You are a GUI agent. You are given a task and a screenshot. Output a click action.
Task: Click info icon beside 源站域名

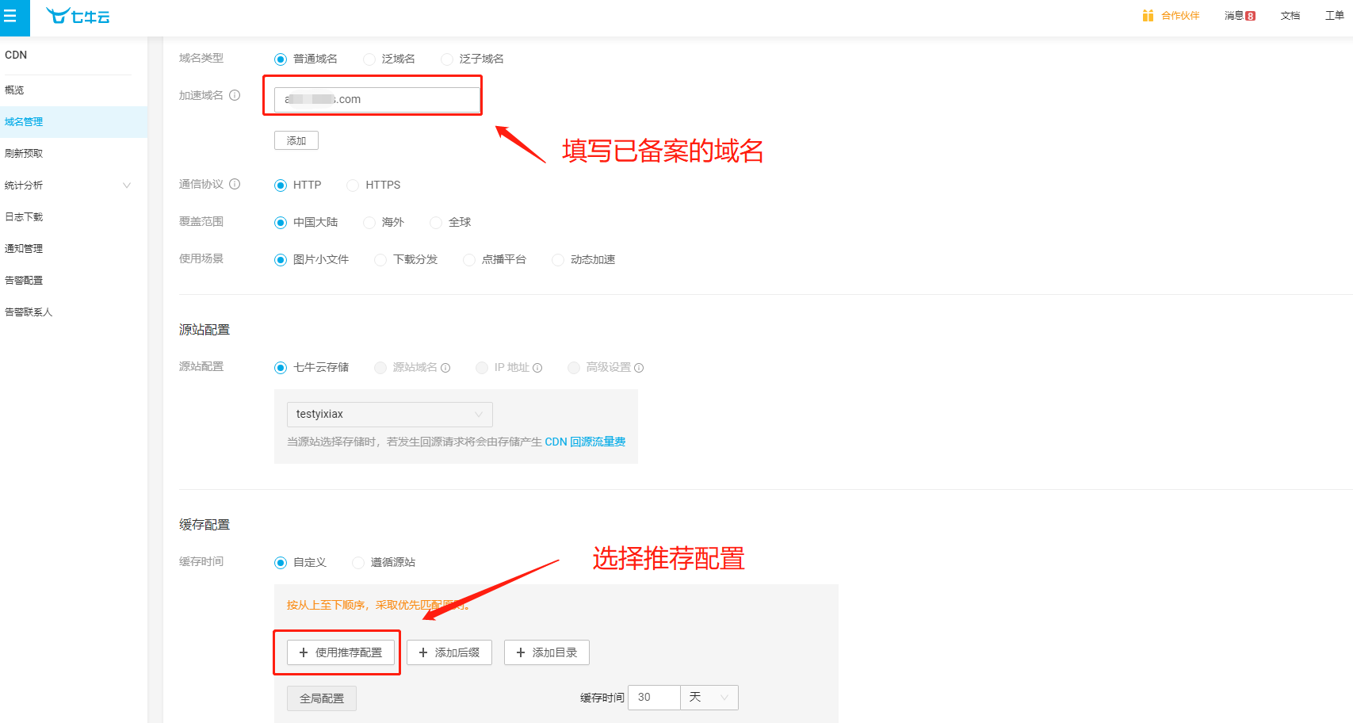tap(445, 368)
